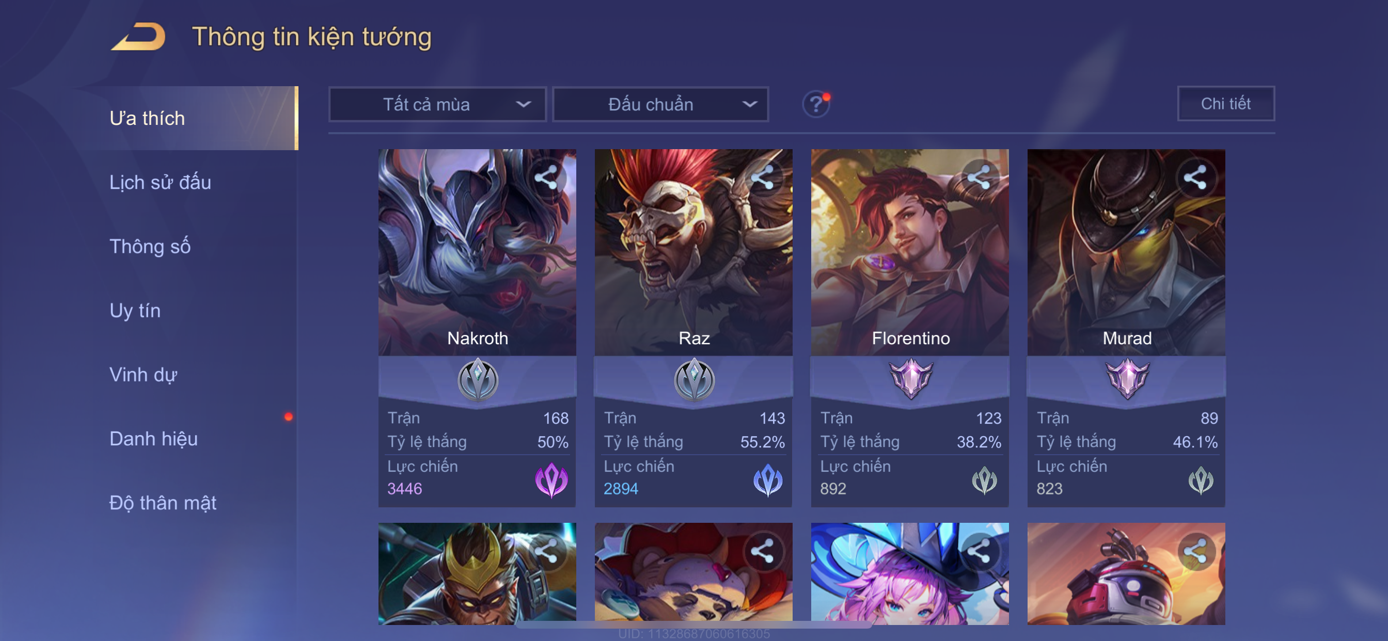Image resolution: width=1388 pixels, height=641 pixels.
Task: Share the Raz hero card
Action: 763,177
